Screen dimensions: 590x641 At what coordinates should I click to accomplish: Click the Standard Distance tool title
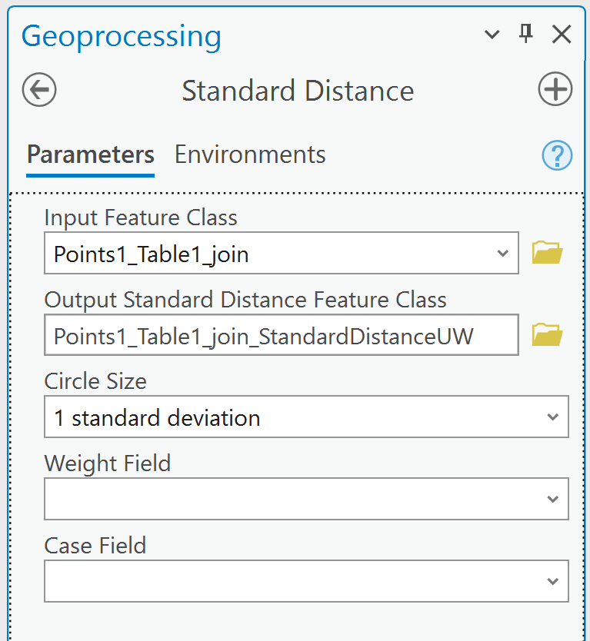[x=298, y=91]
